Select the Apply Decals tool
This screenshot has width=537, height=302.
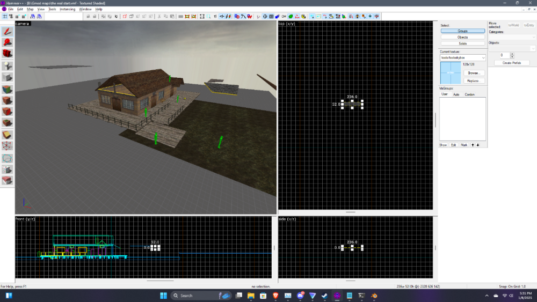(x=7, y=112)
